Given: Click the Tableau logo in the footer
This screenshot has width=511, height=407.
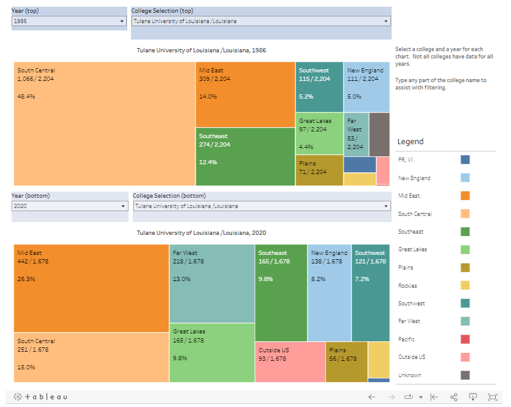Looking at the screenshot, I should pos(41,397).
